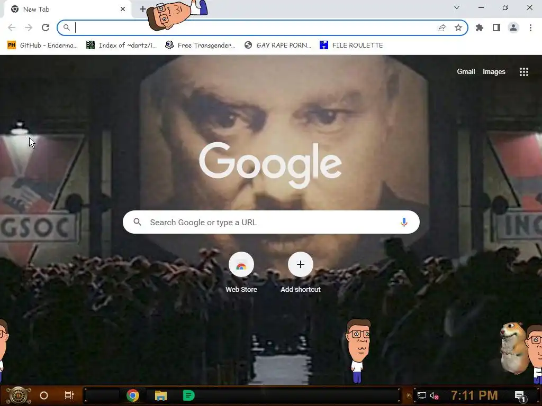Open the GitHub - Enderma... bookmark

[42, 45]
